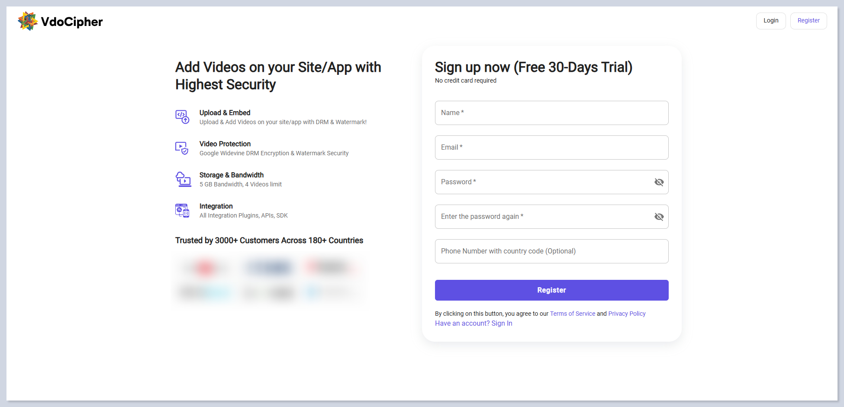Image resolution: width=844 pixels, height=407 pixels.
Task: Click the Storage & Bandwidth cloud icon
Action: coord(183,179)
